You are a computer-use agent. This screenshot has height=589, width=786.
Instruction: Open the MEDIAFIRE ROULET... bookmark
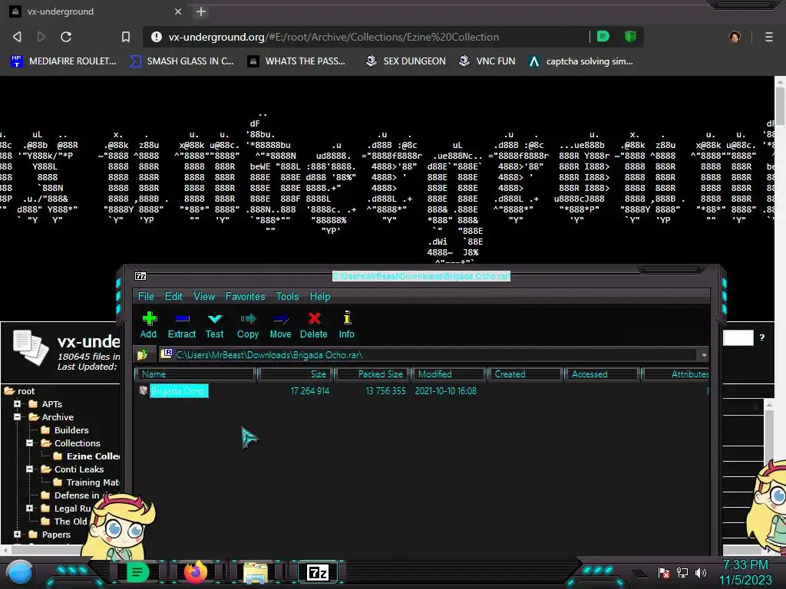tap(64, 61)
